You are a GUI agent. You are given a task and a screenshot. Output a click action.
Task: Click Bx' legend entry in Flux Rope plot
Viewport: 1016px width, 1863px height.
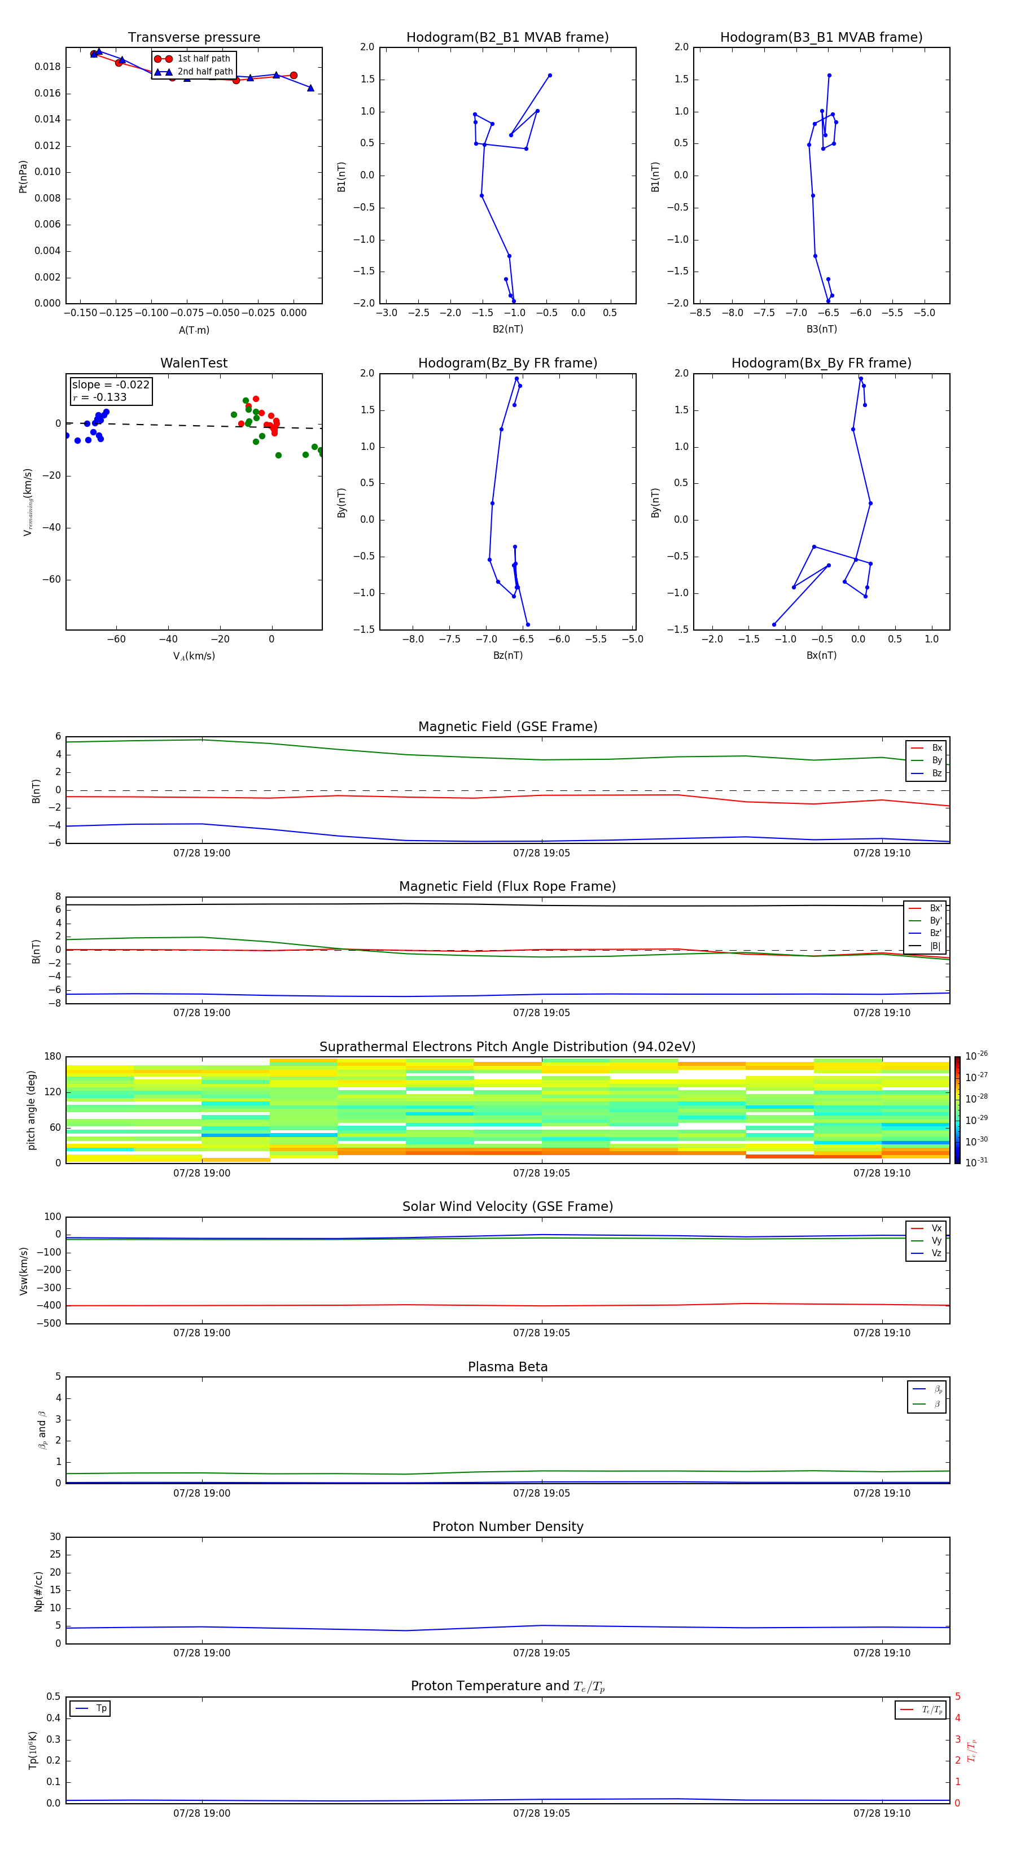pyautogui.click(x=925, y=908)
